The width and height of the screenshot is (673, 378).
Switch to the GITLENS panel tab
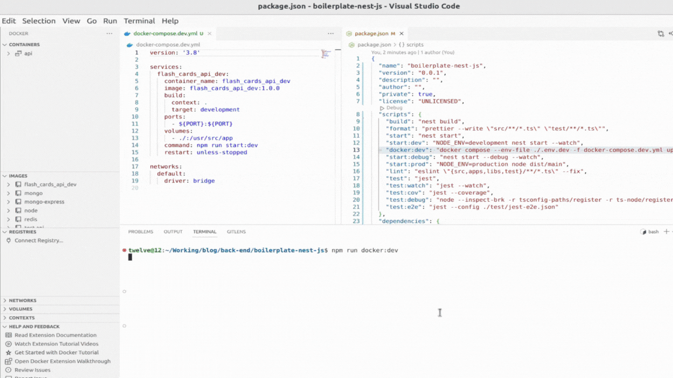coord(236,232)
